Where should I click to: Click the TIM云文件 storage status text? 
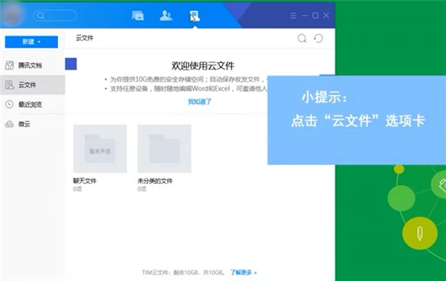[184, 273]
